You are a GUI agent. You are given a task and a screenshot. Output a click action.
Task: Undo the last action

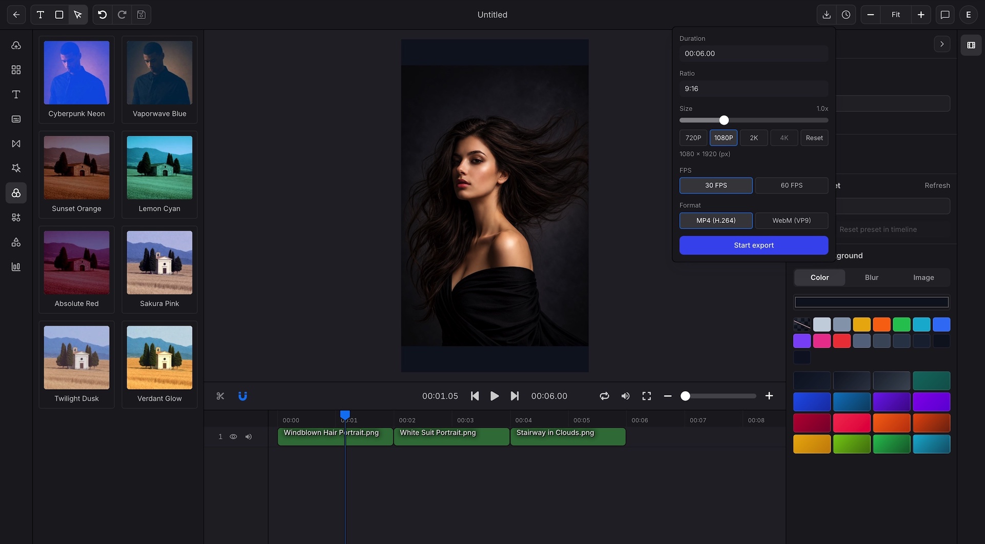(102, 15)
